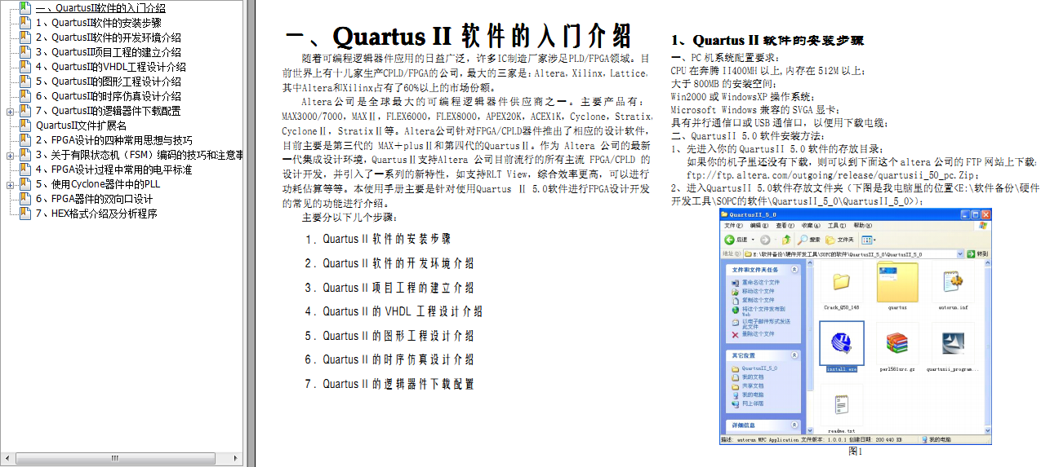Select bookmark 3、关于有限状态机（FSM）编码的技巧
1050x467 pixels.
click(x=139, y=155)
